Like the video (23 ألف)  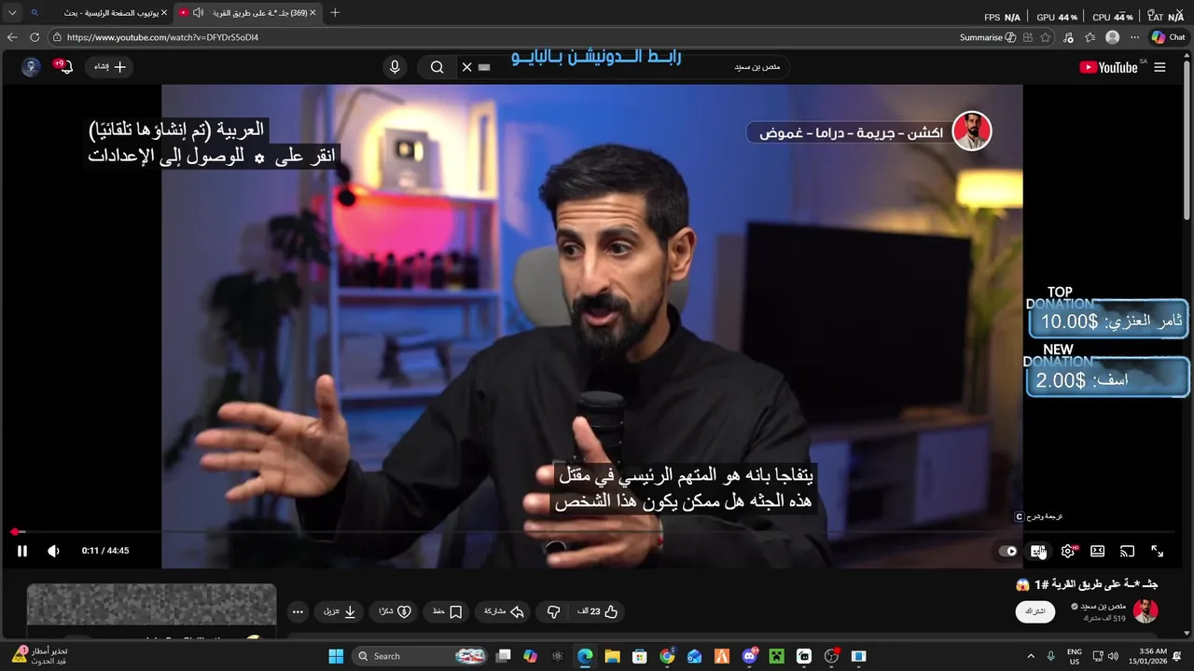point(599,611)
